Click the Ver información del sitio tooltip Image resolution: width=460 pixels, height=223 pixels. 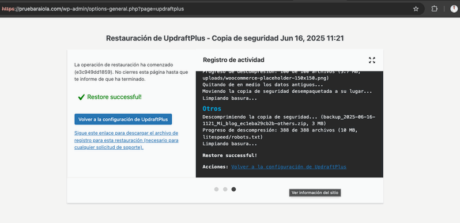[x=315, y=193]
